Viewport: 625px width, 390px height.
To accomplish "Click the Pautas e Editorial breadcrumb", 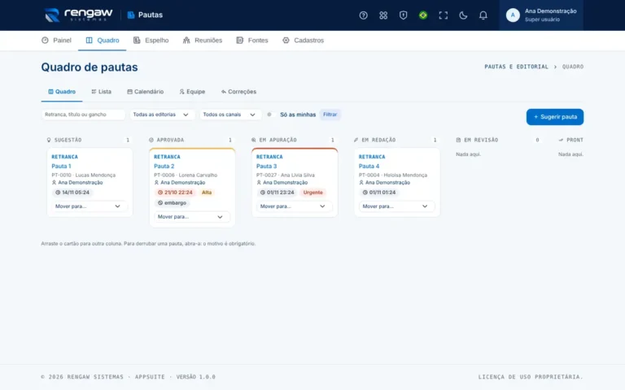I will [x=516, y=67].
